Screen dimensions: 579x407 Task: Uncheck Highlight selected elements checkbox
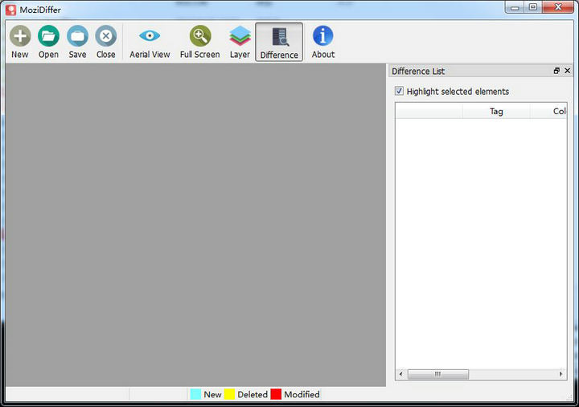coord(400,92)
